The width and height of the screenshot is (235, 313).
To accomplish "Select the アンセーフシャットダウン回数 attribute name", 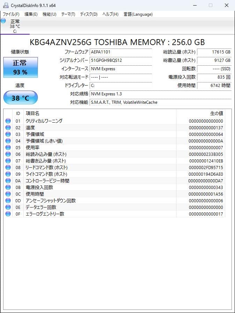I will point(51,201).
